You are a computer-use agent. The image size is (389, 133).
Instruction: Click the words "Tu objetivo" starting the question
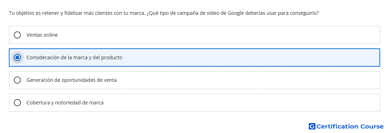tap(20, 13)
